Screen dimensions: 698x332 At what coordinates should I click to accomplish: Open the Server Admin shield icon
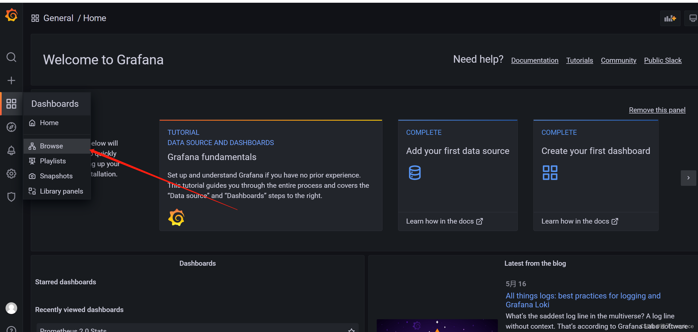[11, 197]
